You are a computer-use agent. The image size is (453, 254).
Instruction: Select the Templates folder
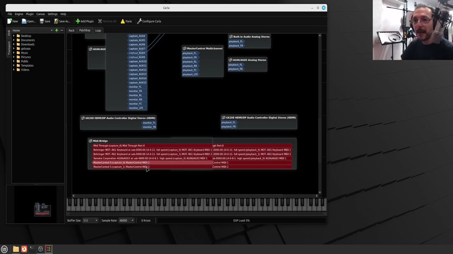[27, 66]
